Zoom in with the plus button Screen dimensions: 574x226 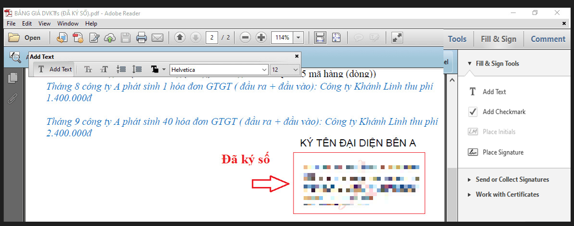[x=261, y=38]
